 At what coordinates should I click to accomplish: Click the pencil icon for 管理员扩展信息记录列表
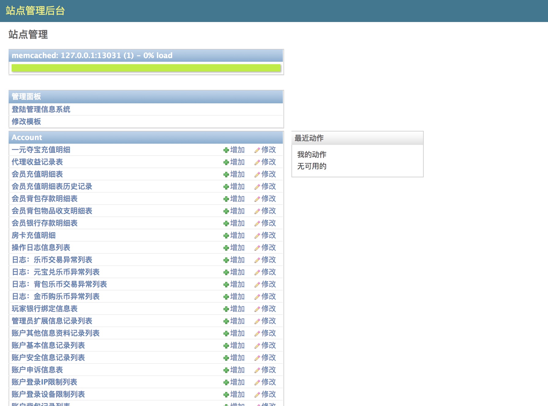[x=257, y=321]
